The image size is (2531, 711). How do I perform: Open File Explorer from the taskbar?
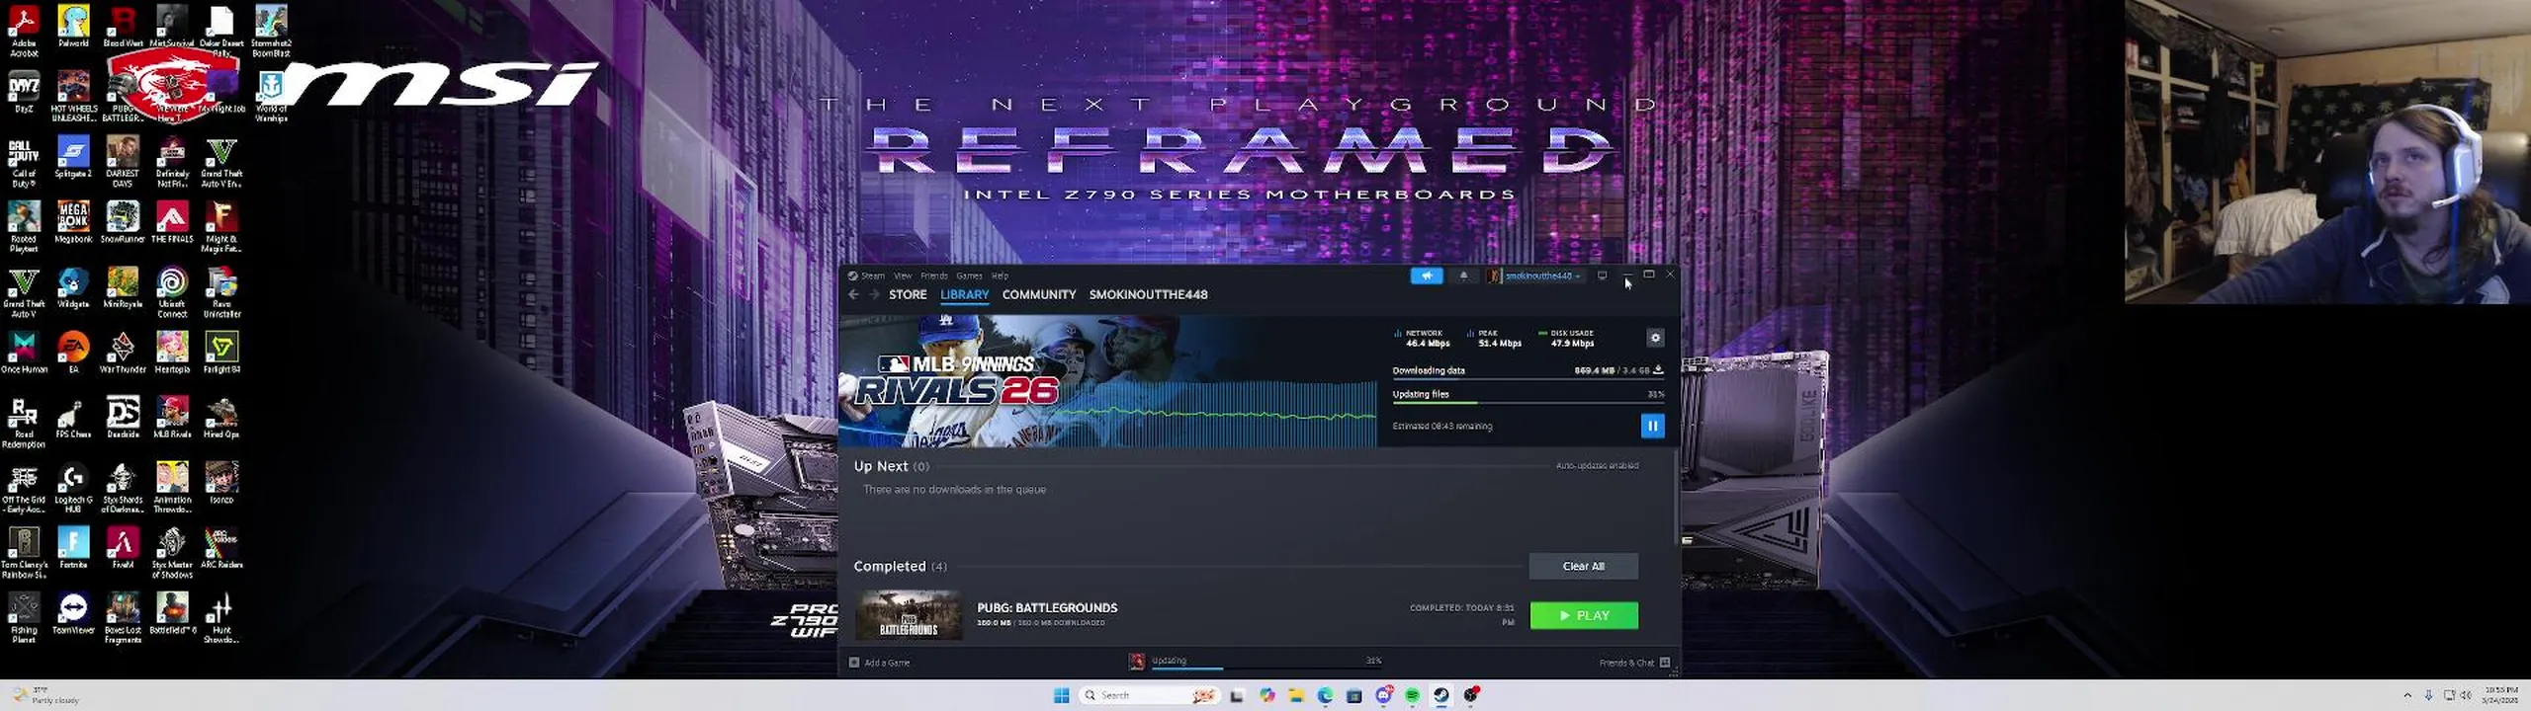tap(1296, 695)
